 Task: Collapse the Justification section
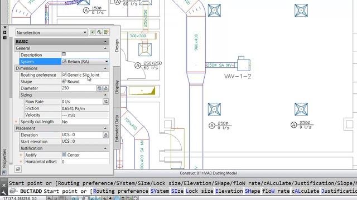point(105,148)
